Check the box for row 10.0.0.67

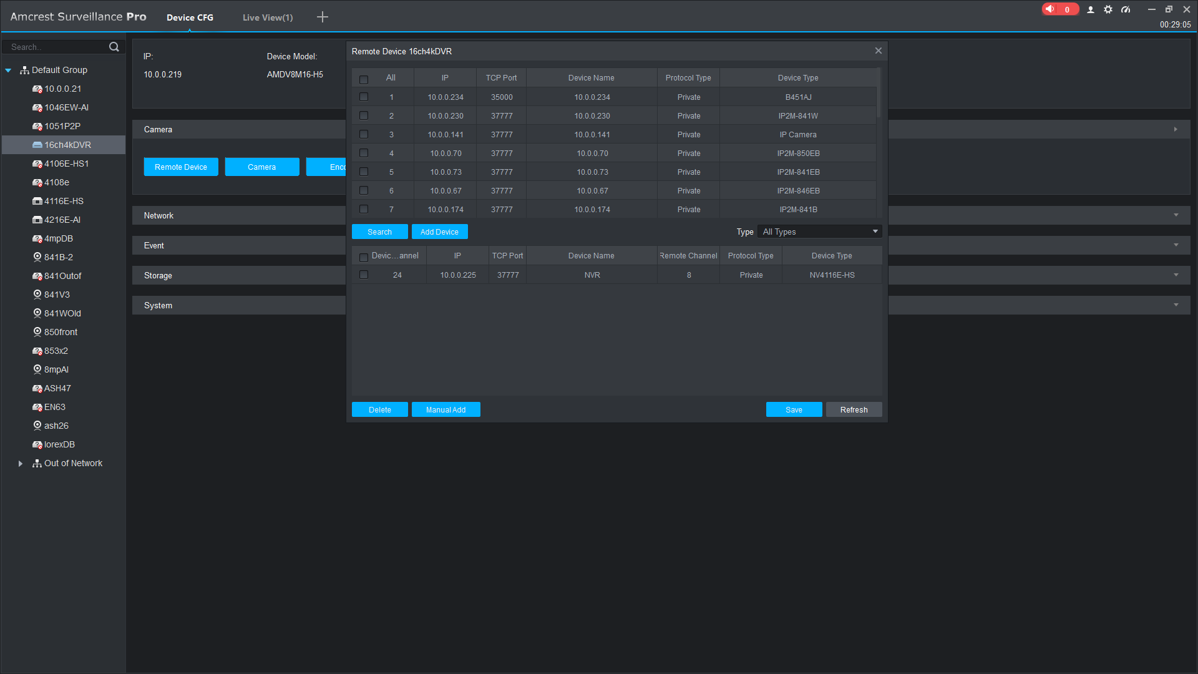click(364, 190)
